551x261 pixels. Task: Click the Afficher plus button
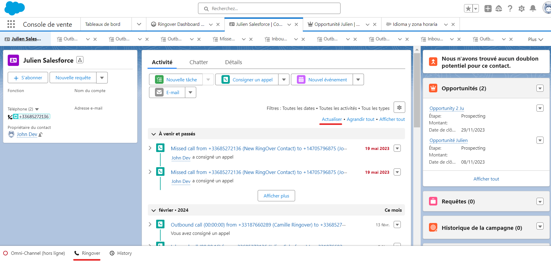276,196
